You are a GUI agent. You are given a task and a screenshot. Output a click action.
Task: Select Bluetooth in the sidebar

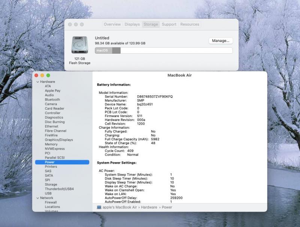52,99
